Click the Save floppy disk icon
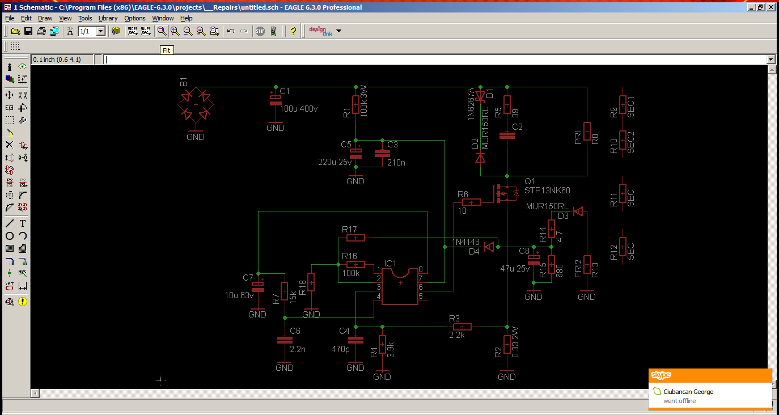Viewport: 779px width, 415px height. (28, 31)
